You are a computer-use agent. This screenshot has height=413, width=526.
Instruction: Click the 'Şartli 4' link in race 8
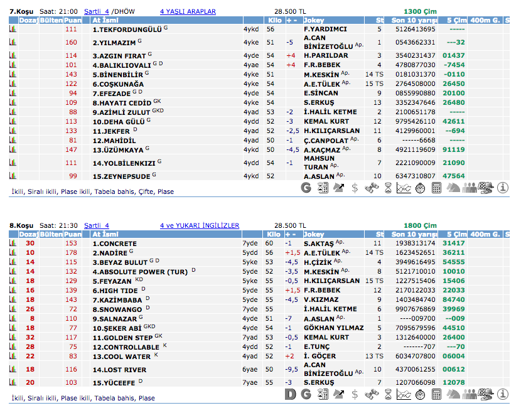pyautogui.click(x=96, y=225)
